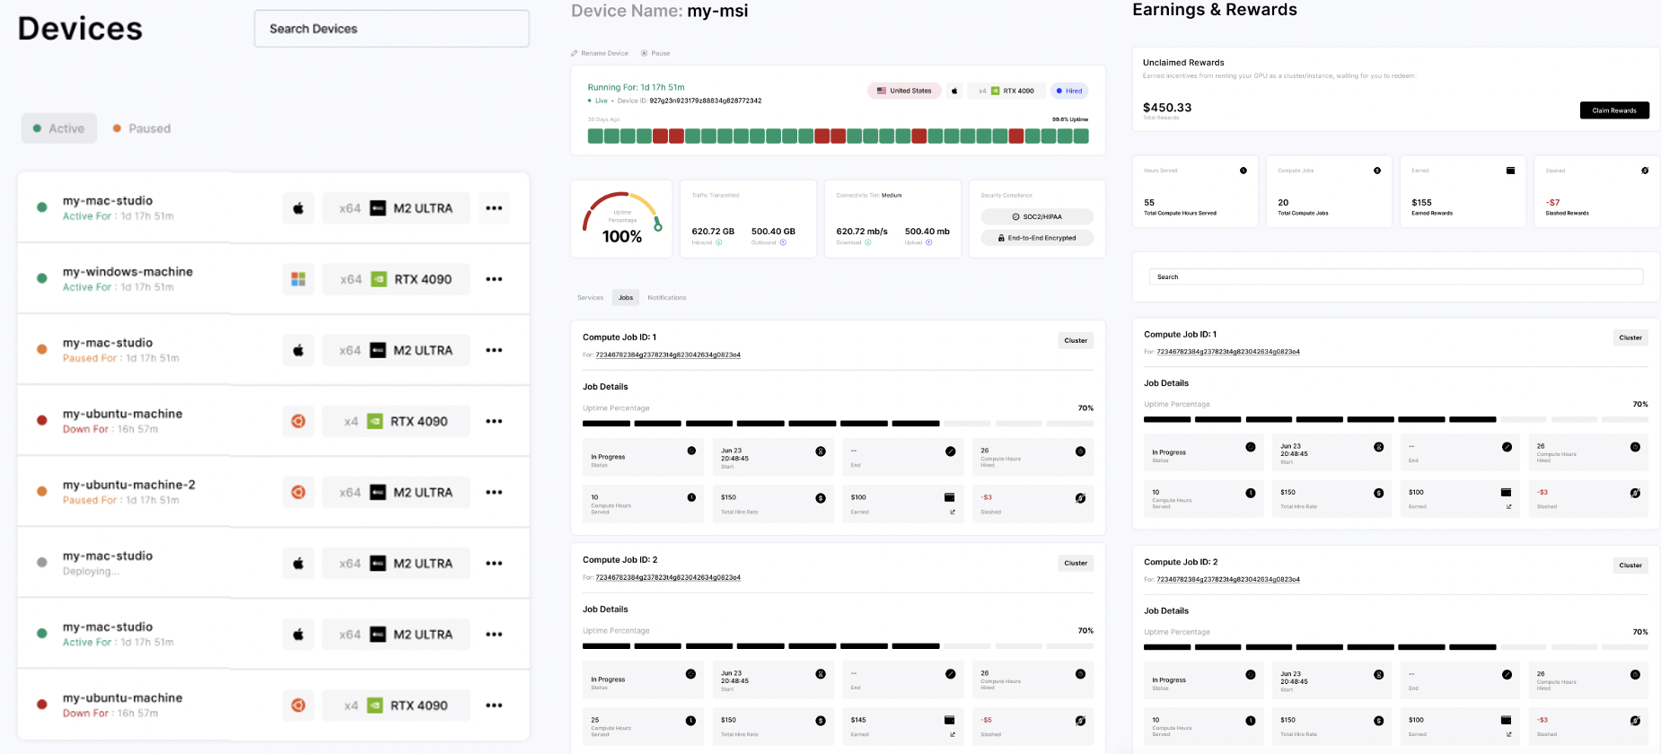The height and width of the screenshot is (754, 1661).
Task: Click the last red uptime history block
Action: (1016, 136)
